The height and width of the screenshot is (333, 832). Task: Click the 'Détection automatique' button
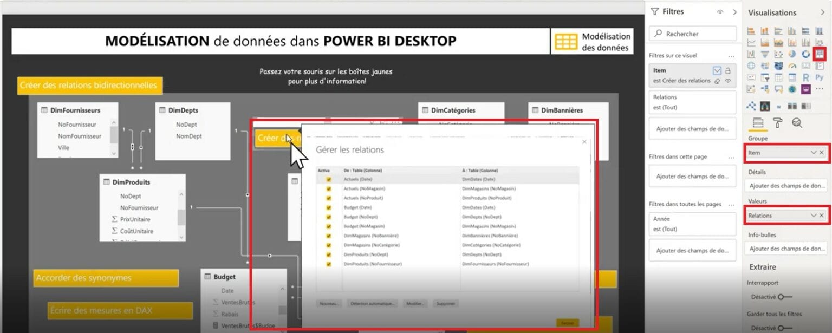point(373,304)
